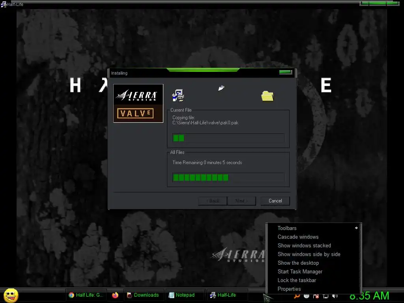Select the Half-Life taskbar item

pos(227,295)
